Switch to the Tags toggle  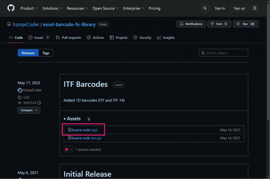pos(46,53)
